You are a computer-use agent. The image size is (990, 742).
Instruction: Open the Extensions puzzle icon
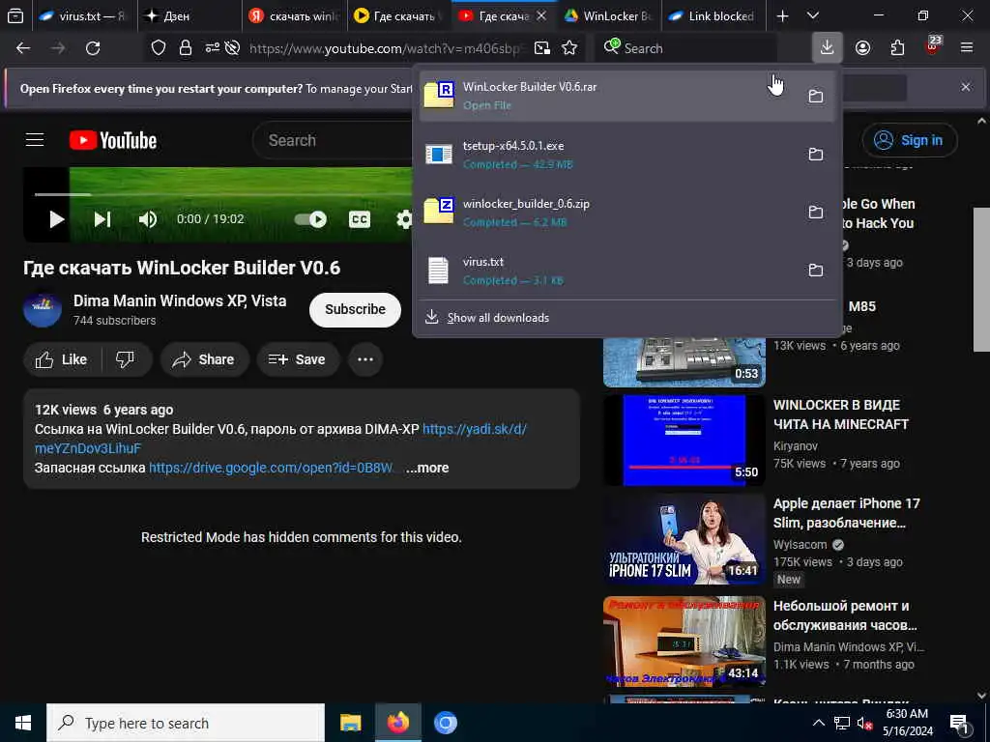[897, 48]
